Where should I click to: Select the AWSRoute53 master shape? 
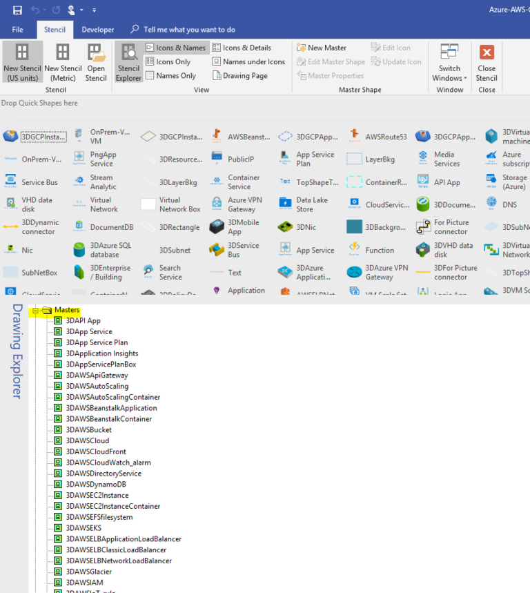click(x=377, y=137)
